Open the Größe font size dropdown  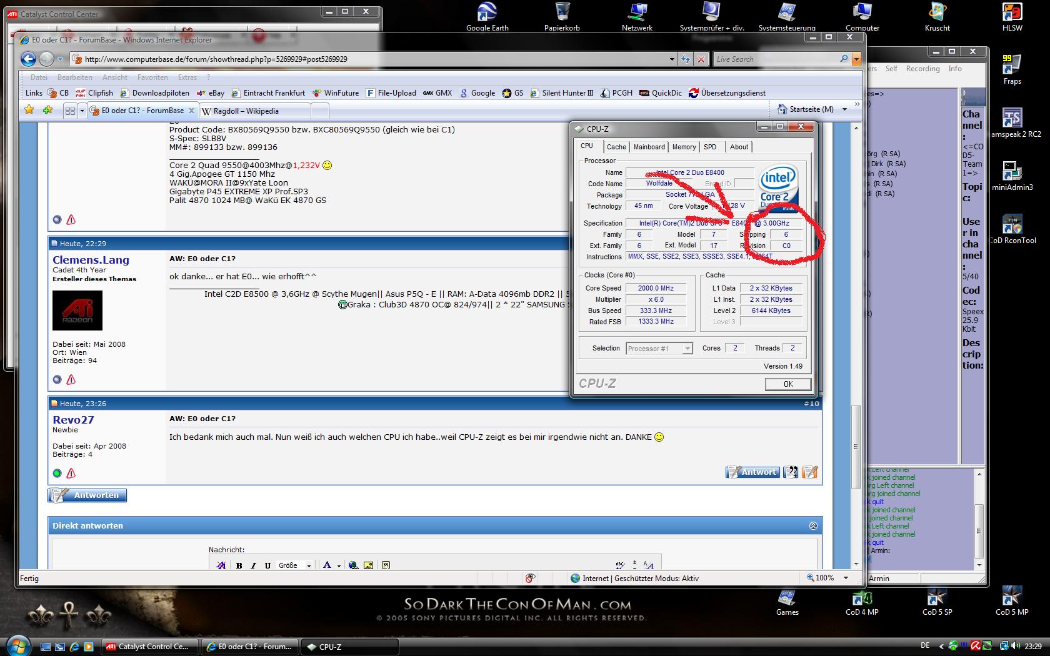[294, 565]
